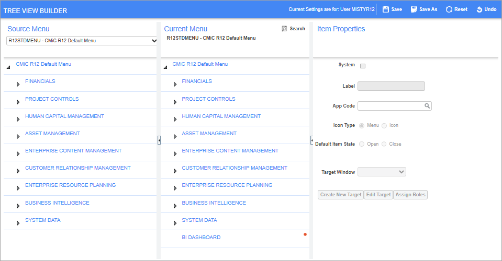
Task: Click the Label input field
Action: (x=391, y=86)
